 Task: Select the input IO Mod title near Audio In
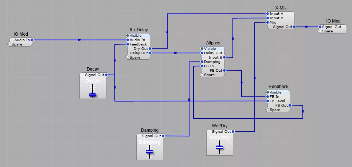click(x=21, y=34)
